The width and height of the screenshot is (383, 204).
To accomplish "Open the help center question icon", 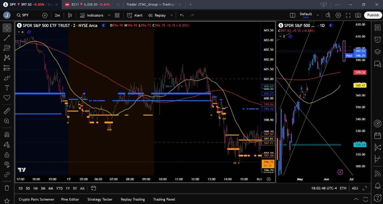I will [378, 198].
